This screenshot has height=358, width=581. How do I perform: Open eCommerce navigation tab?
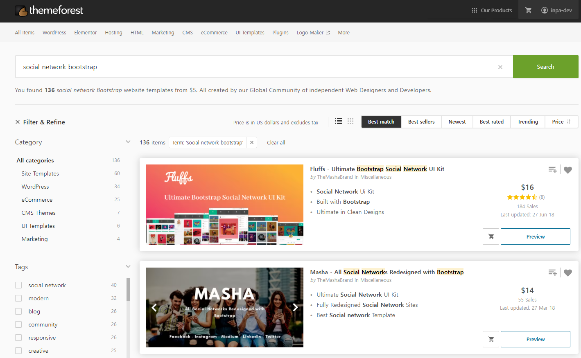[214, 33]
